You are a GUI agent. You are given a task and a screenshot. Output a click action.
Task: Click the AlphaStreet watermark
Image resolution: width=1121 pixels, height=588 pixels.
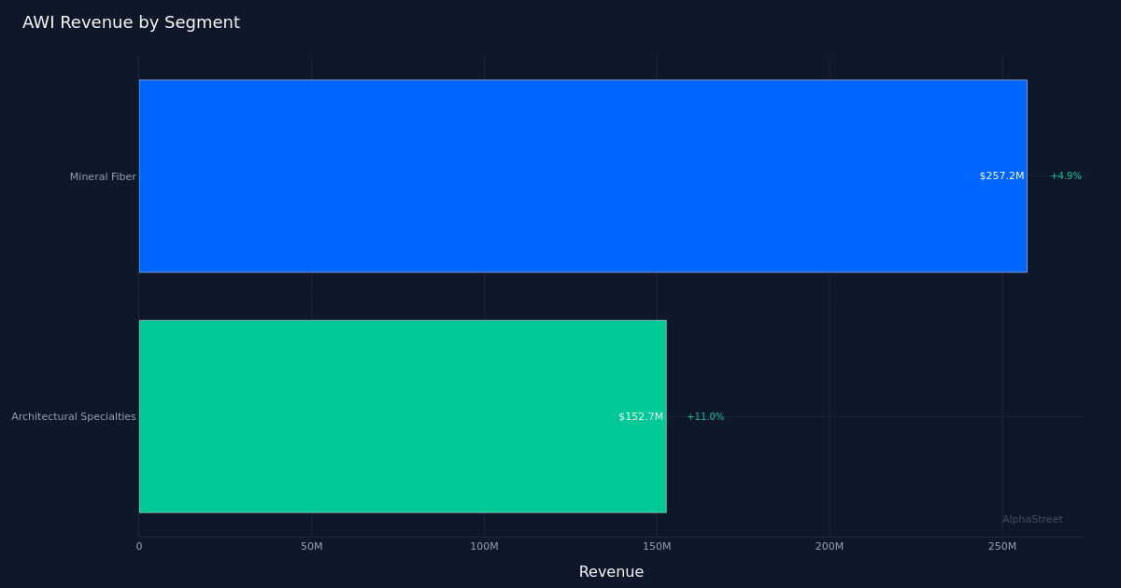click(x=1032, y=519)
